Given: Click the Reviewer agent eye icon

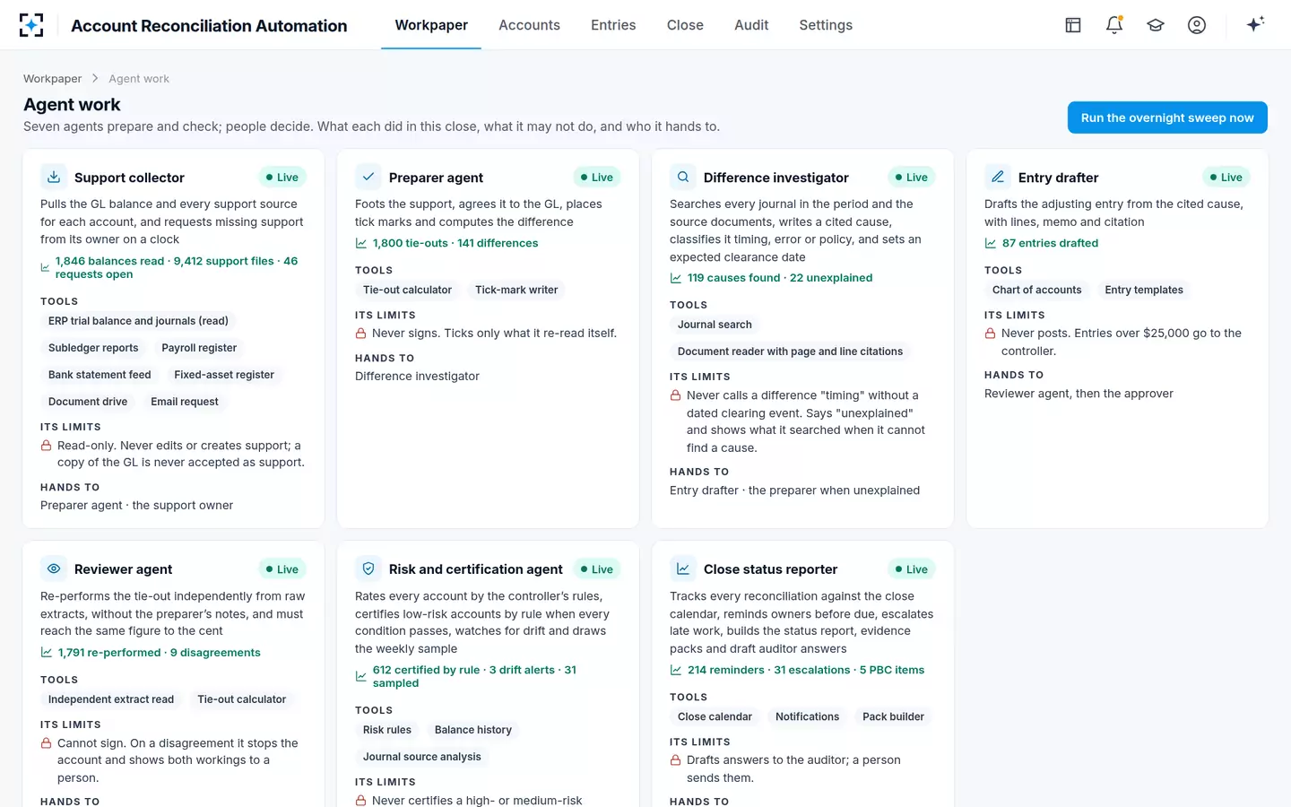Looking at the screenshot, I should (54, 568).
